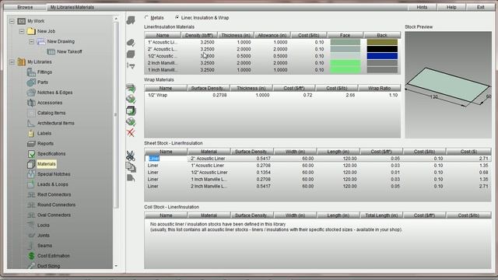Open the Joints library item
The image size is (498, 280).
click(x=44, y=235)
